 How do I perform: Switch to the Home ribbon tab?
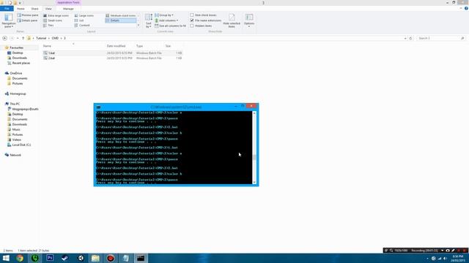click(x=21, y=9)
